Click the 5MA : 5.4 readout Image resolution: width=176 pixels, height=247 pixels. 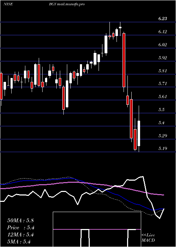tap(19, 242)
